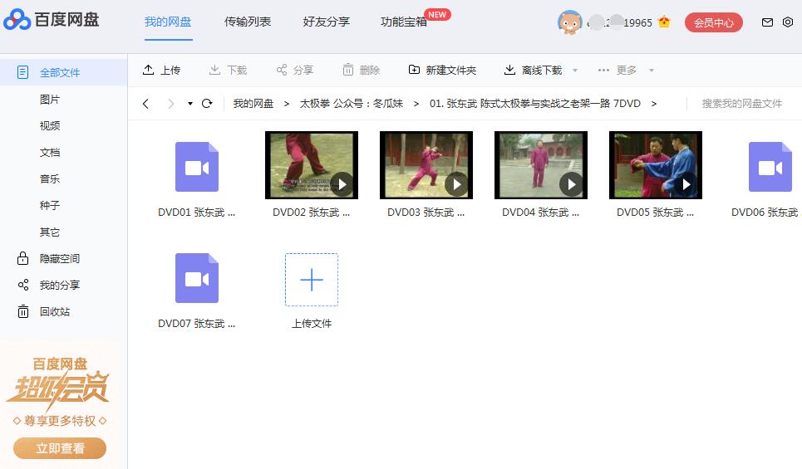Click the DVD07 张东武 file name
Viewport: 802px width, 469px height.
pos(196,324)
